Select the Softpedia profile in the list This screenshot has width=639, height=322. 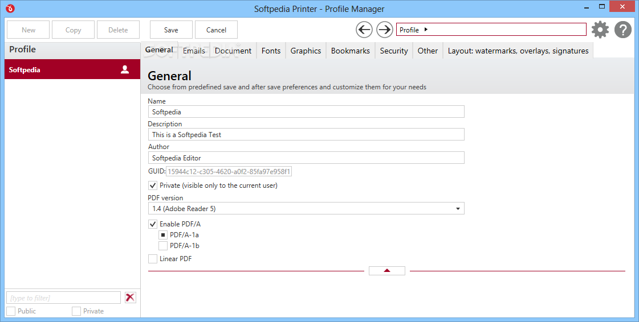[72, 69]
